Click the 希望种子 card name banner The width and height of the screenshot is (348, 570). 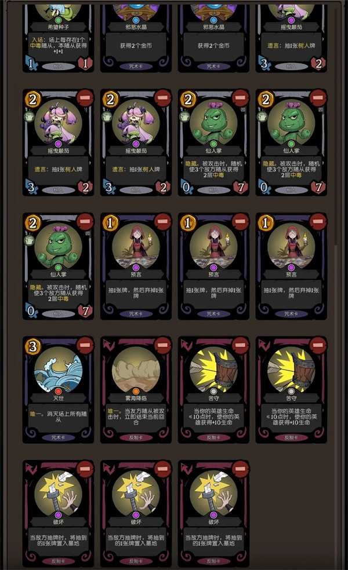tap(58, 27)
